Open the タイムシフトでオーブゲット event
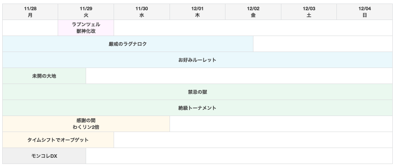395x168 pixels. click(58, 140)
